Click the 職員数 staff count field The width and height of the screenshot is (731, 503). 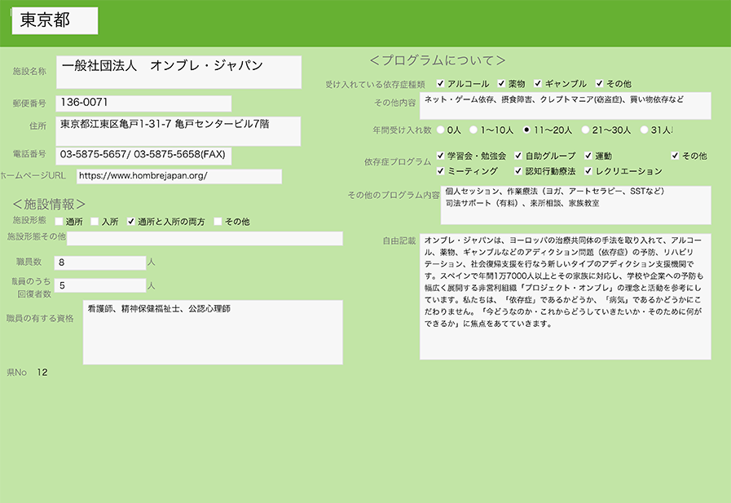pyautogui.click(x=99, y=263)
